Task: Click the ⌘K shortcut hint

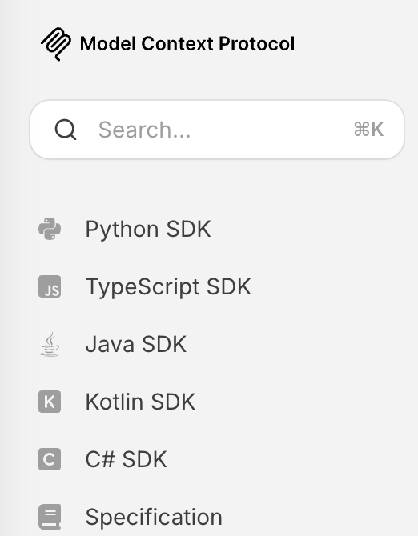Action: (368, 130)
